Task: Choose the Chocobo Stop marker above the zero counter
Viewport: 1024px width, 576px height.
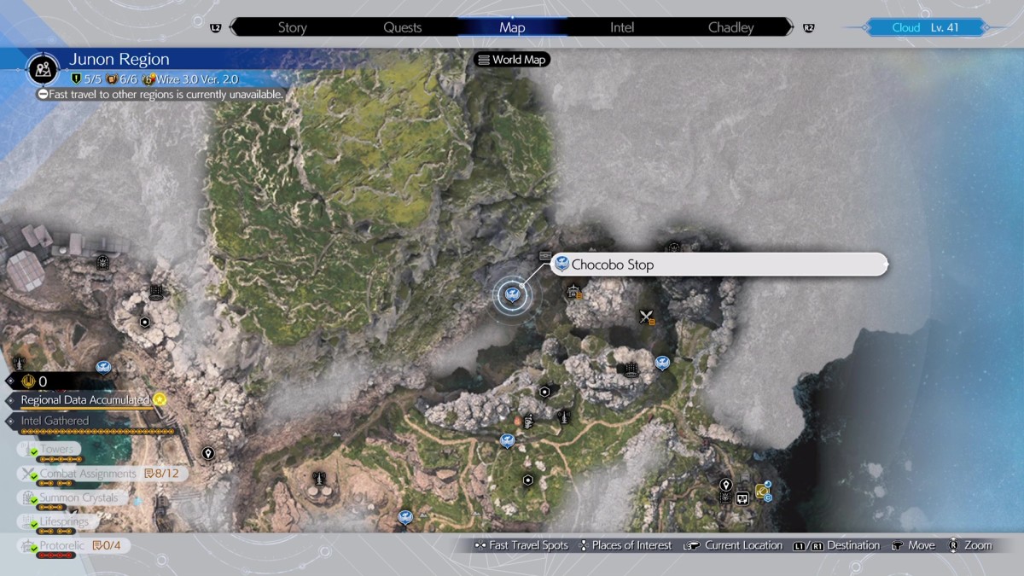Action: pos(103,367)
